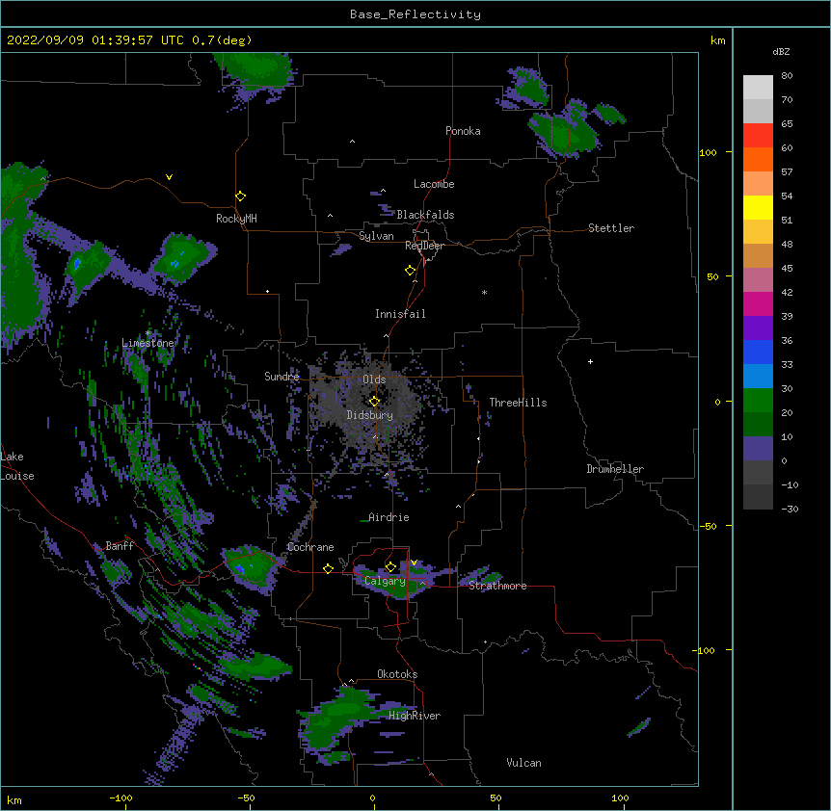Image resolution: width=831 pixels, height=811 pixels.
Task: Click the 54 value in the dBZ legend
Action: 787,196
